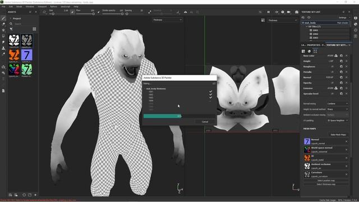Select the Eraser tool in left toolbar
Viewport: 359px width, 202px height.
3,24
